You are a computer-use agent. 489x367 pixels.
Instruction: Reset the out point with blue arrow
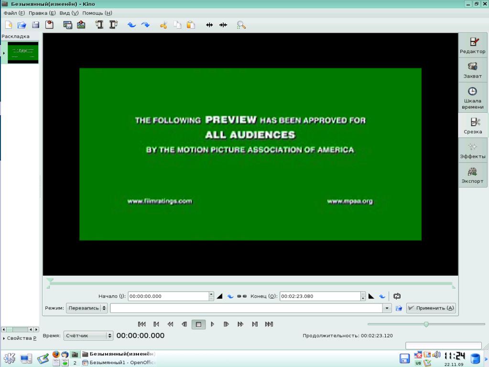pos(382,296)
